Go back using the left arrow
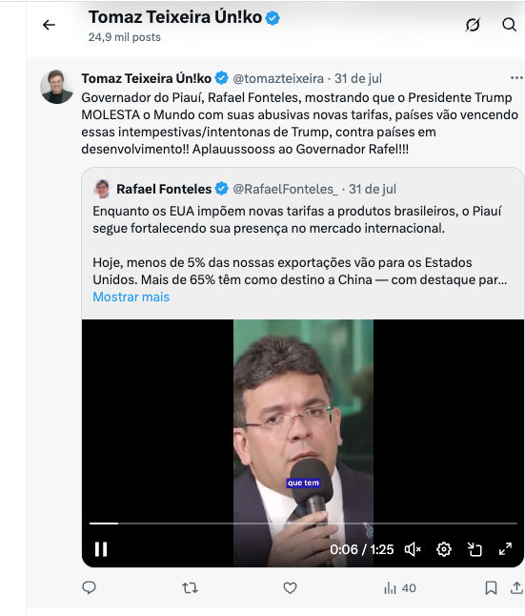The height and width of the screenshot is (616, 525). [x=49, y=25]
